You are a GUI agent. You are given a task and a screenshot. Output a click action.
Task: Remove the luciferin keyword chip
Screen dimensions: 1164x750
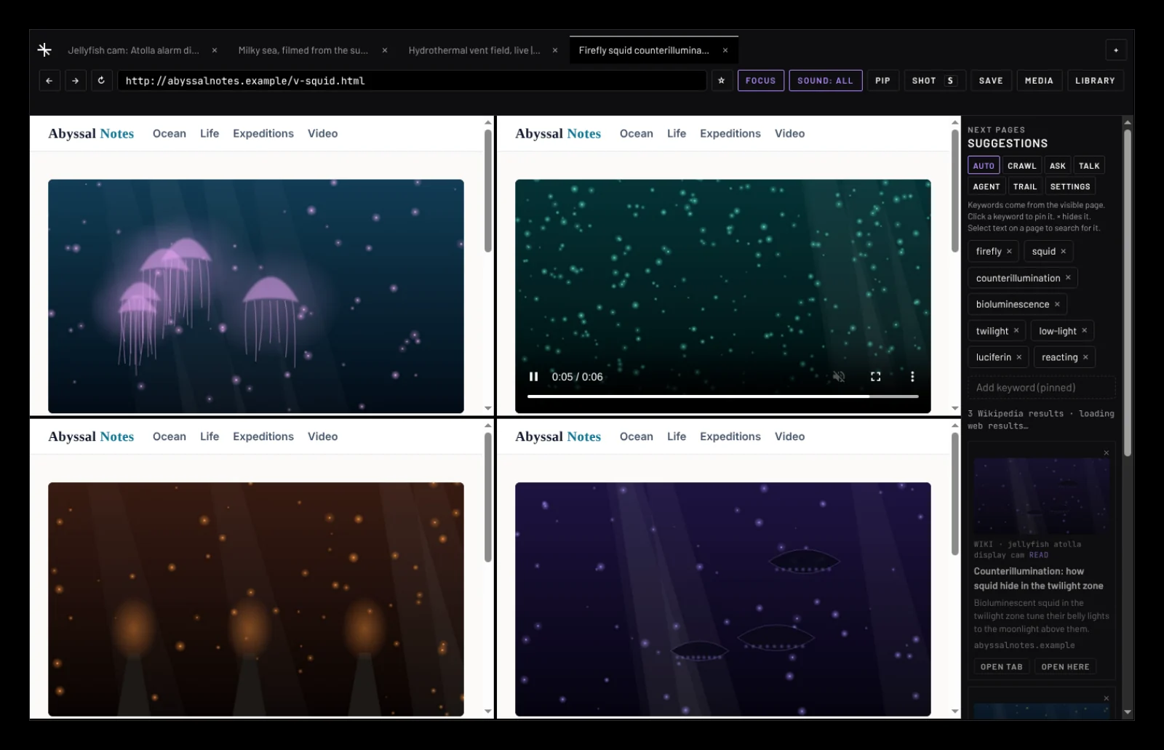1018,357
